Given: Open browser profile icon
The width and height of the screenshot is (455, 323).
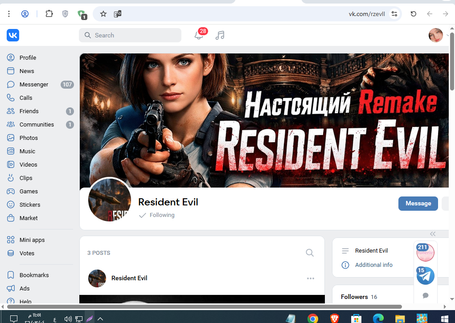Looking at the screenshot, I should (25, 14).
